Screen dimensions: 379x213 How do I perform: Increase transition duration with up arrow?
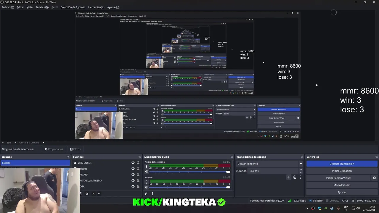coord(301,170)
